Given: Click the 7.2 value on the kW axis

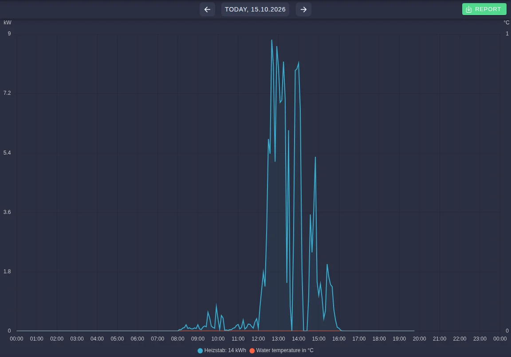Looking at the screenshot, I should tap(7, 93).
